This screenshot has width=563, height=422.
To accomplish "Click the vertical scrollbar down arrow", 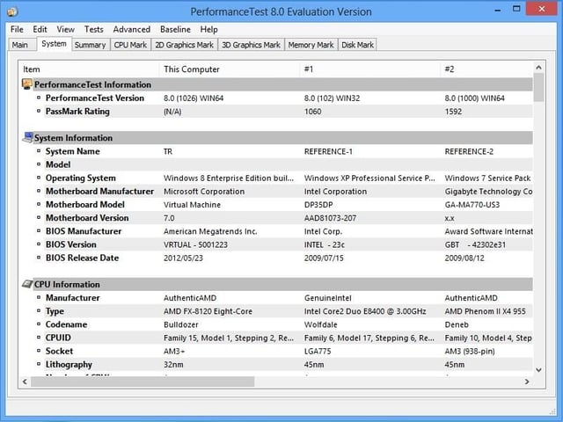I will click(538, 369).
